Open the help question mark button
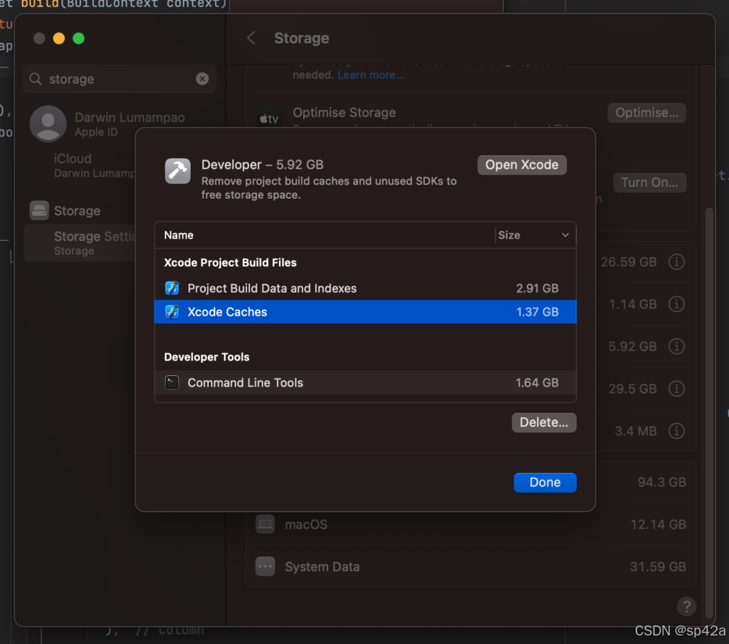The height and width of the screenshot is (644, 729). pyautogui.click(x=686, y=606)
